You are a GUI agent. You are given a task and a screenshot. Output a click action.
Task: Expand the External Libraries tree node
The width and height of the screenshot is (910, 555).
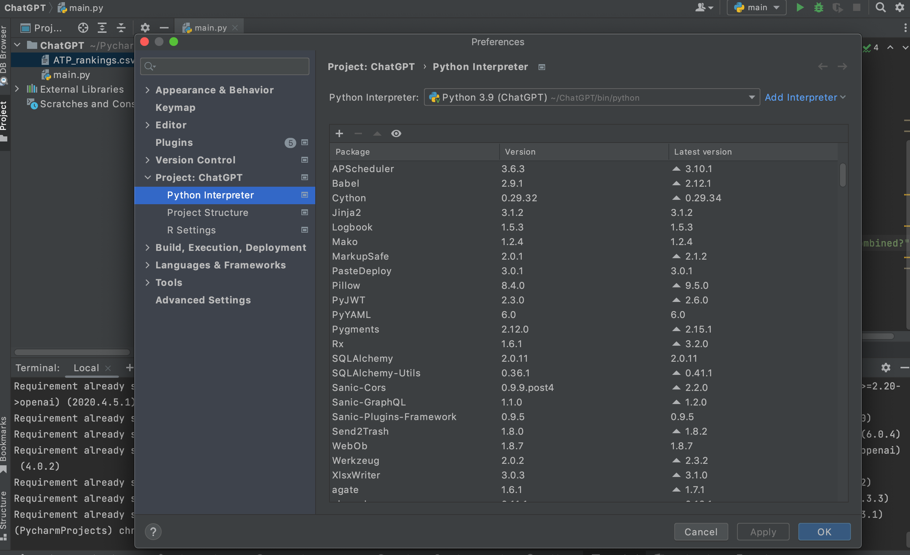tap(17, 89)
